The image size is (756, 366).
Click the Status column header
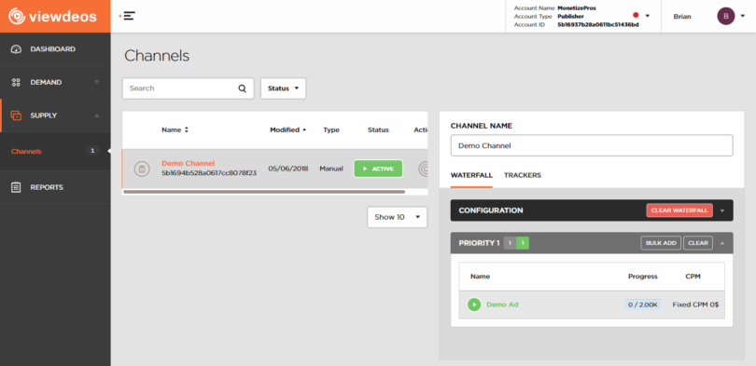coord(378,129)
